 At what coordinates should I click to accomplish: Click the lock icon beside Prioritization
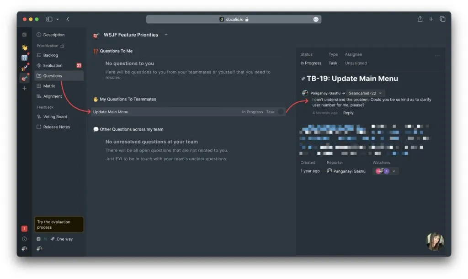tap(63, 46)
